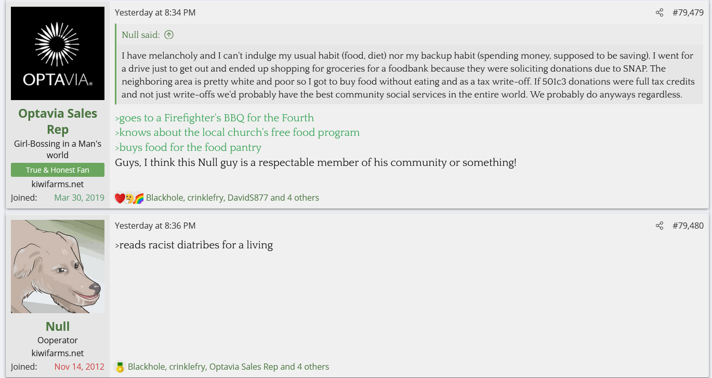Click share icon on post #79,480
Screen dimensions: 712x378
point(660,226)
